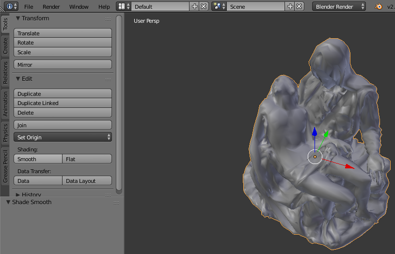The height and width of the screenshot is (254, 395).
Task: Click the white manipulator center circle
Action: (x=315, y=157)
